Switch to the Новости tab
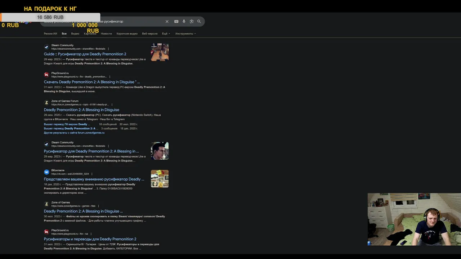461x259 pixels. click(106, 33)
